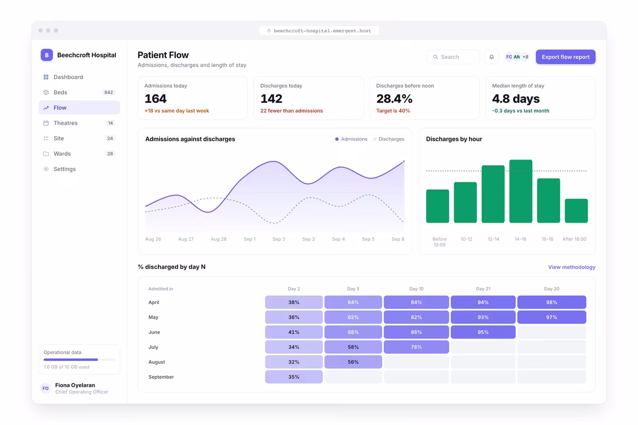The height and width of the screenshot is (425, 638).
Task: Click 'Target is 40%' text
Action: pyautogui.click(x=393, y=111)
